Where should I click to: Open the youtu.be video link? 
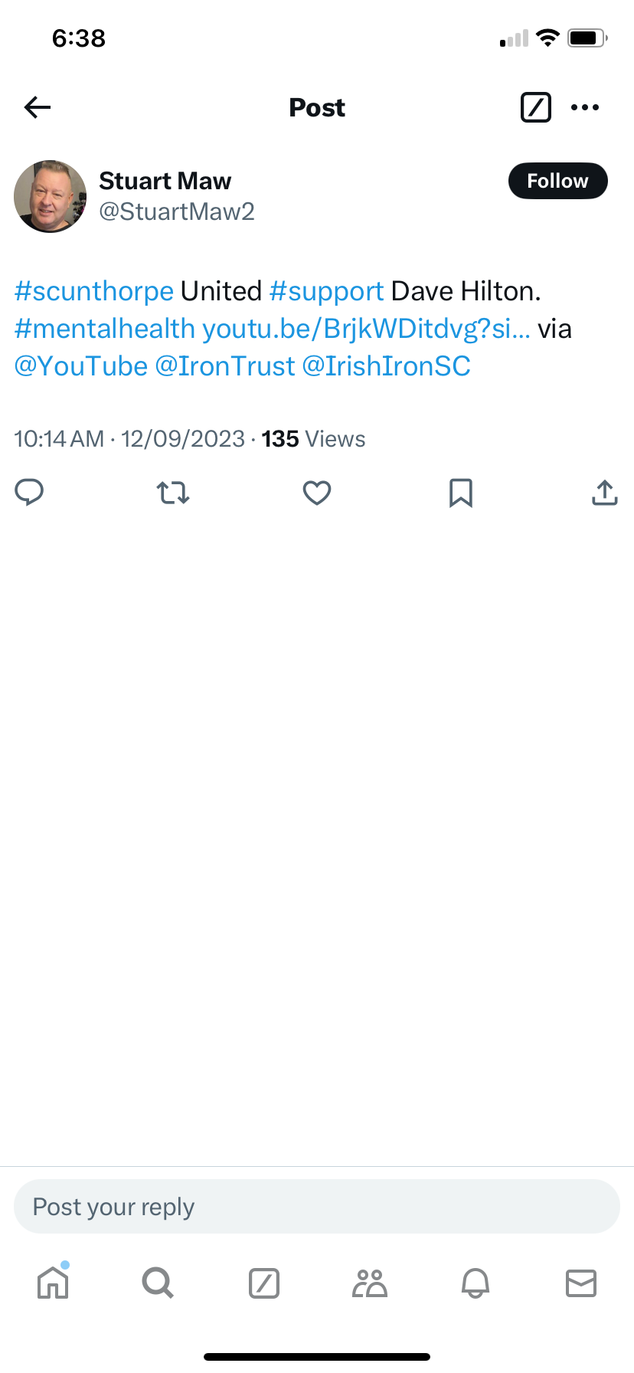[x=366, y=329]
